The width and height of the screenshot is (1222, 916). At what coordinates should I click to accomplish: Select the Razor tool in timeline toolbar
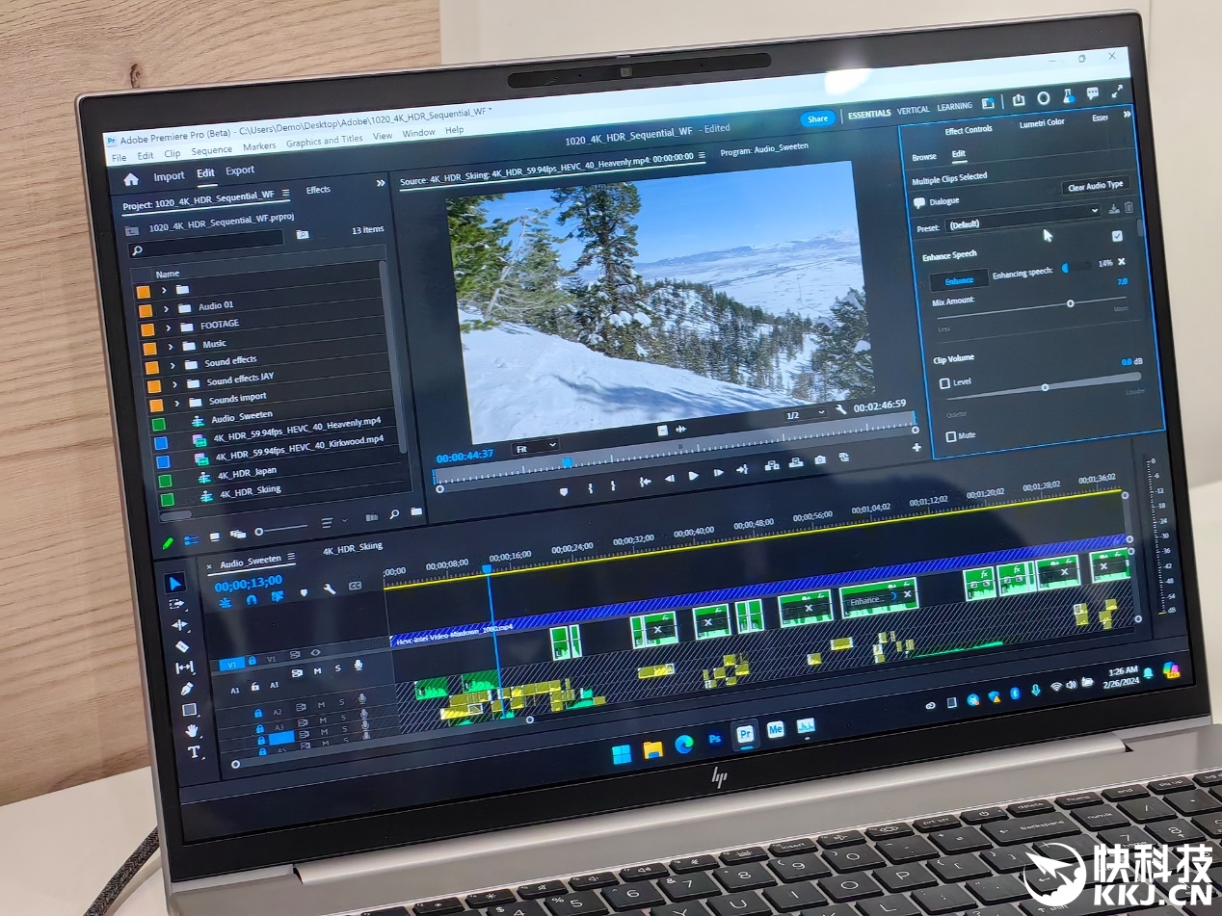coord(181,647)
